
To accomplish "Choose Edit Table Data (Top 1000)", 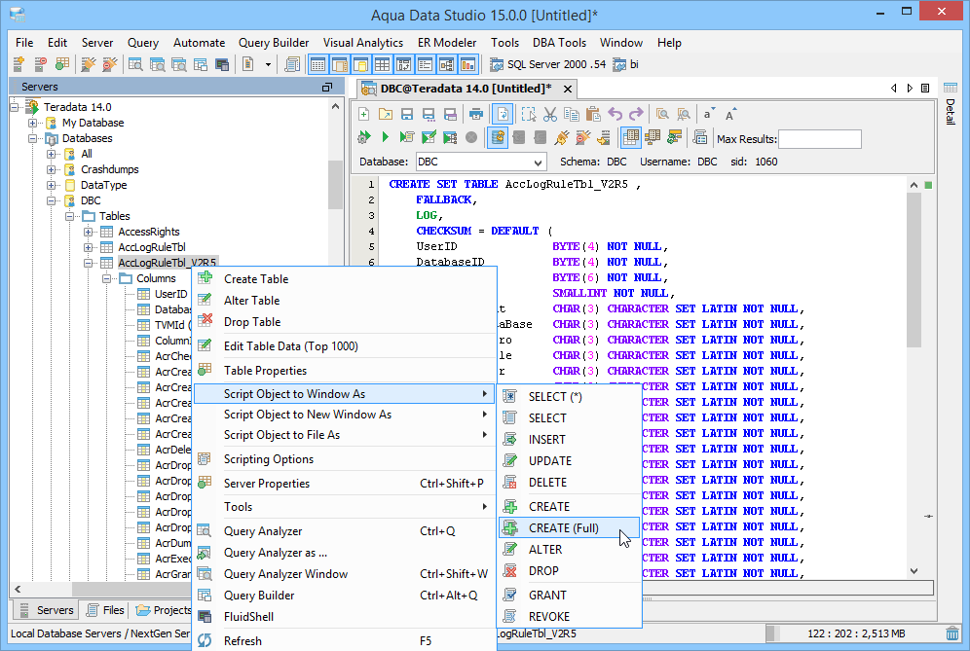I will click(345, 346).
